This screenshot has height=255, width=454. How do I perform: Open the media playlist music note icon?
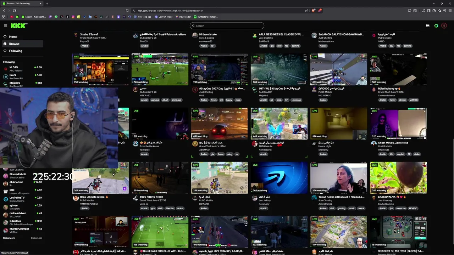(423, 11)
